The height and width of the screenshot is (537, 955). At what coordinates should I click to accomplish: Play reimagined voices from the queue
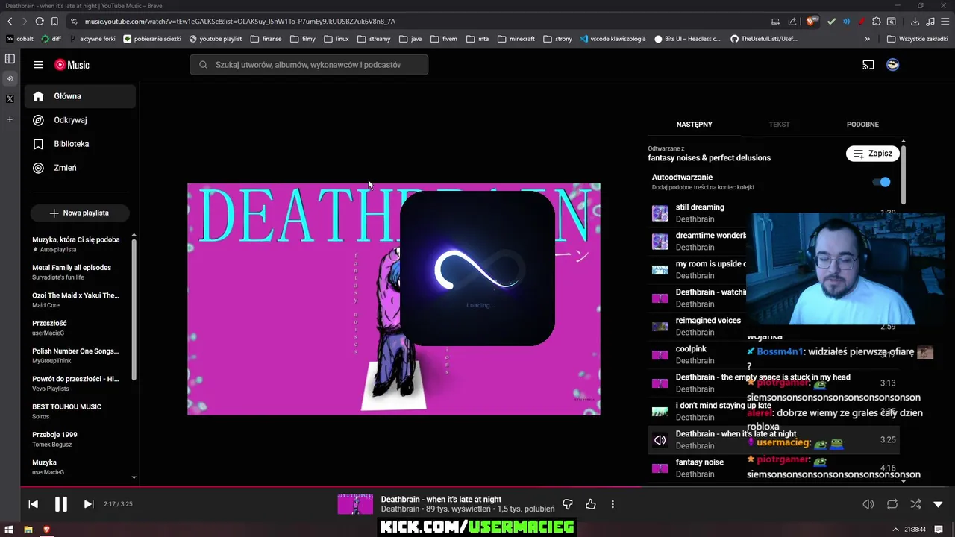(x=708, y=321)
